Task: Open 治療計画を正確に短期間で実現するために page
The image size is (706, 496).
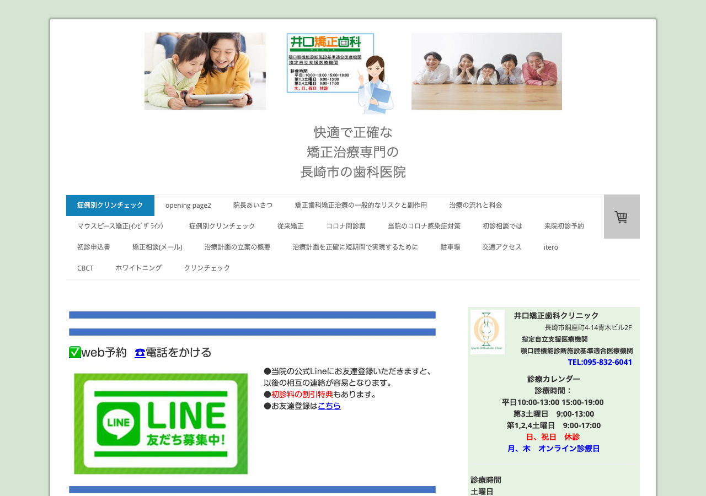Action: point(356,247)
